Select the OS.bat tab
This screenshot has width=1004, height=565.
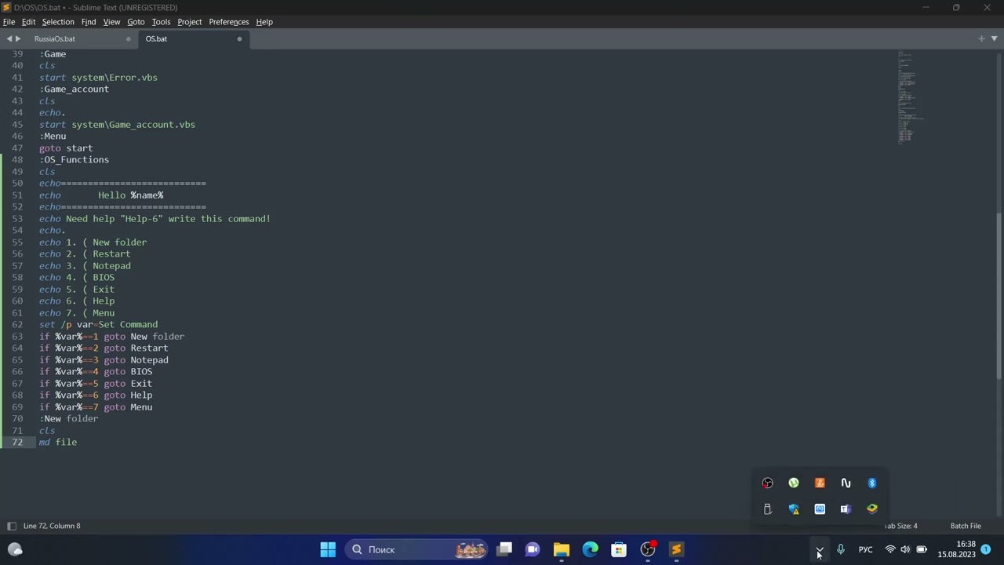(x=156, y=38)
